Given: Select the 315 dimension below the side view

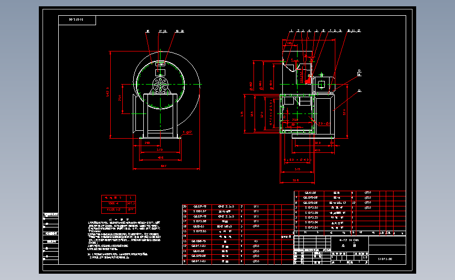Looking at the screenshot, I should click(297, 169).
